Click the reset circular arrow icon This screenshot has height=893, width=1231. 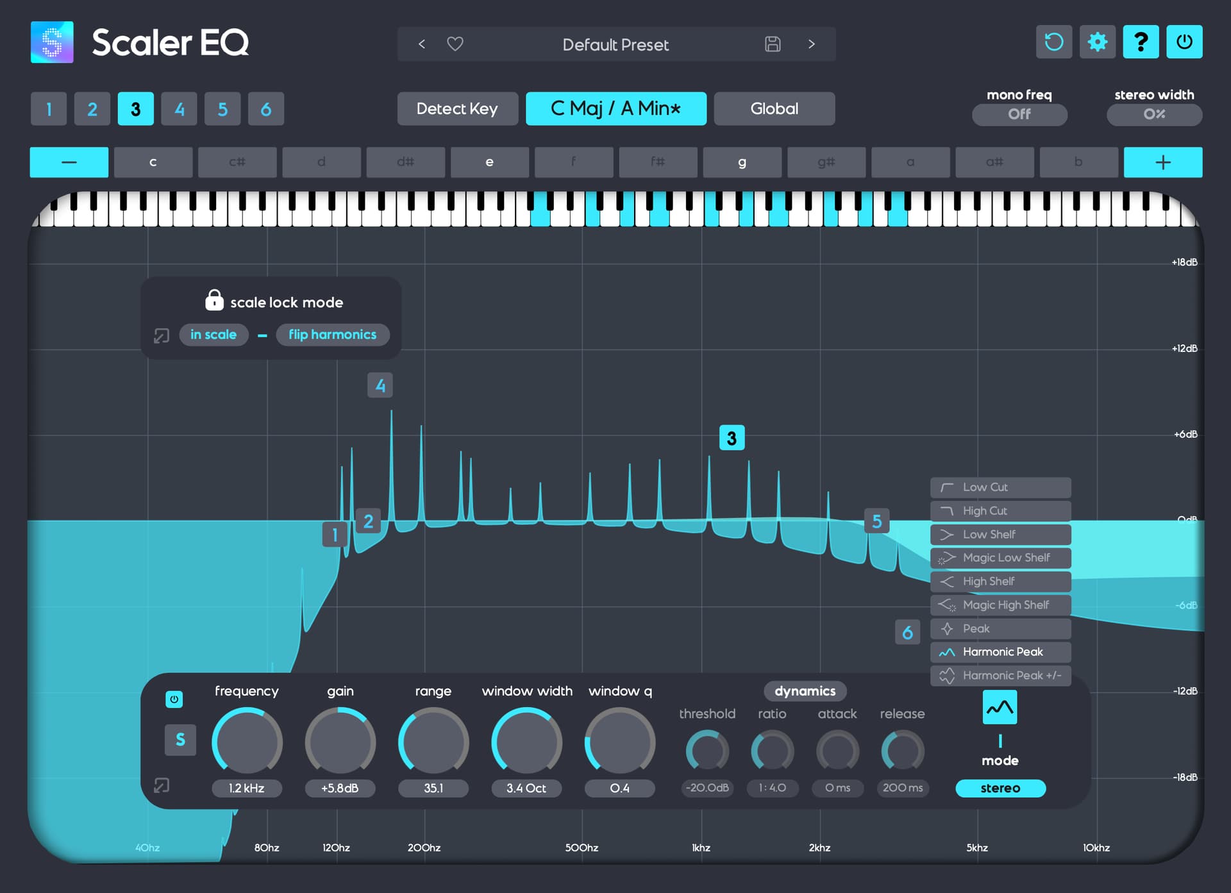coord(1053,42)
